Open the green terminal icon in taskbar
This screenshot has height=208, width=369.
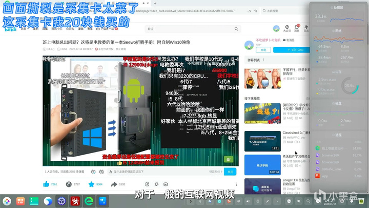pos(34,201)
